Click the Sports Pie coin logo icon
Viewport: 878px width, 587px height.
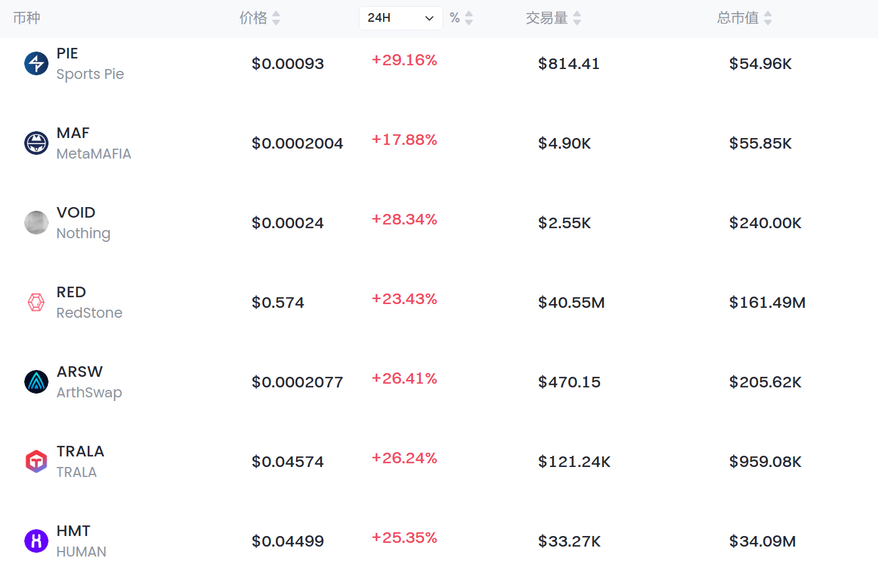pos(36,63)
